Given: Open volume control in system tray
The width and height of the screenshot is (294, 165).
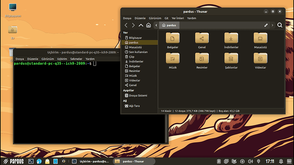Looking at the screenshot, I should click(x=250, y=161).
